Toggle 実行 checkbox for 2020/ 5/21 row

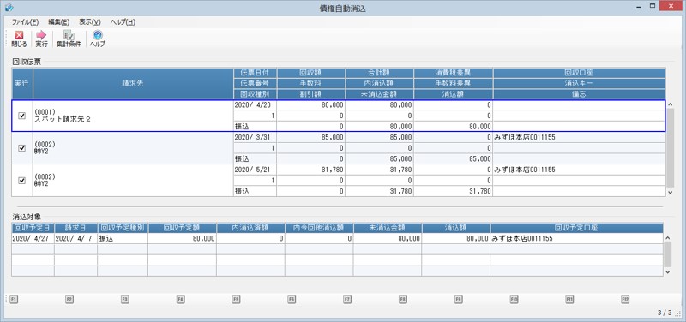[22, 181]
